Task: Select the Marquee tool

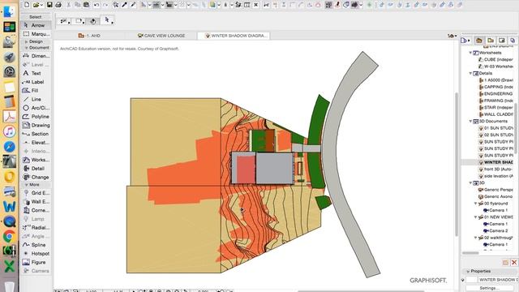Action: 36,34
